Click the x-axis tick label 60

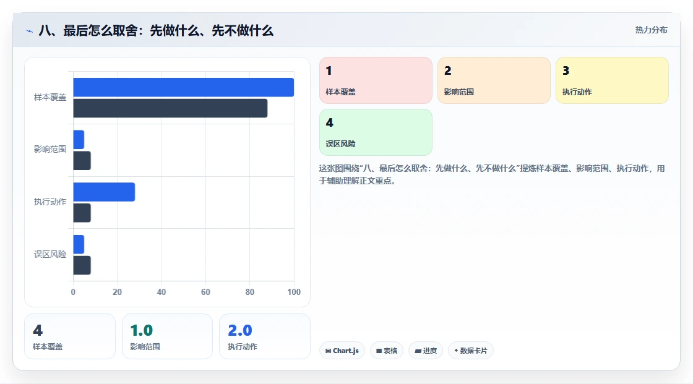click(x=205, y=292)
